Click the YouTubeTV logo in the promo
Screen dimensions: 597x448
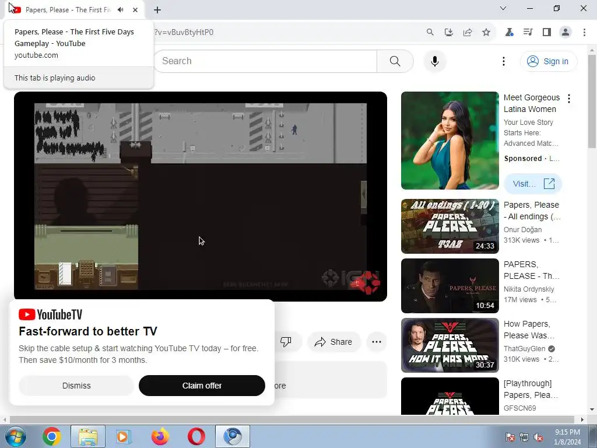click(50, 314)
